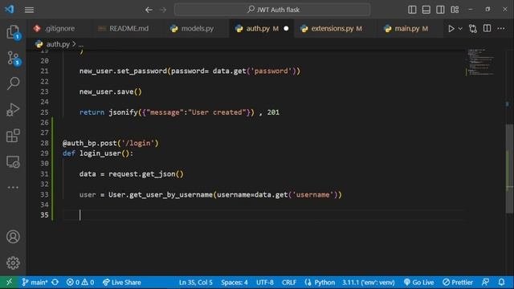Select the 3.11.1 Python interpreter
The height and width of the screenshot is (289, 514).
(x=369, y=282)
